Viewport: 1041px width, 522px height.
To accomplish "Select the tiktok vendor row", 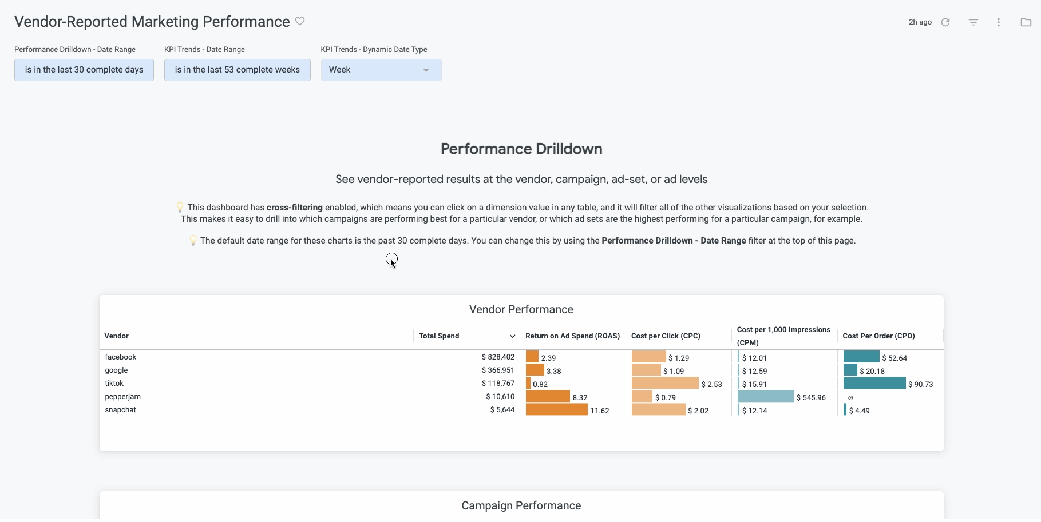I will coord(114,384).
